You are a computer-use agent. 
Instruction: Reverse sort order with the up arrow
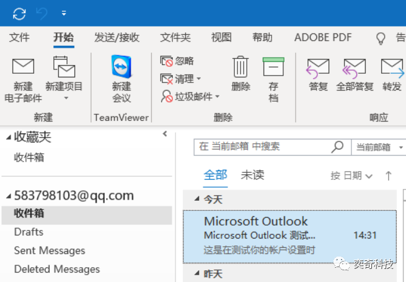coord(389,176)
